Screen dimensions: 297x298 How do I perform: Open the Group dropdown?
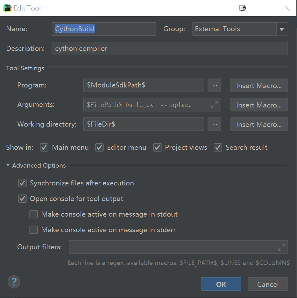click(282, 29)
